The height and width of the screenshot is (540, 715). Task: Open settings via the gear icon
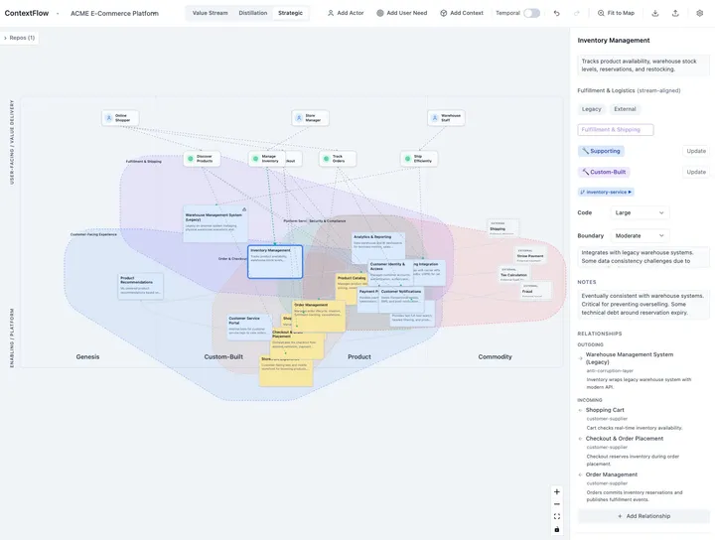[700, 13]
